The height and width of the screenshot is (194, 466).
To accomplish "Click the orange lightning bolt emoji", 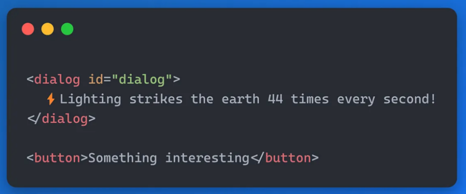I will point(51,99).
